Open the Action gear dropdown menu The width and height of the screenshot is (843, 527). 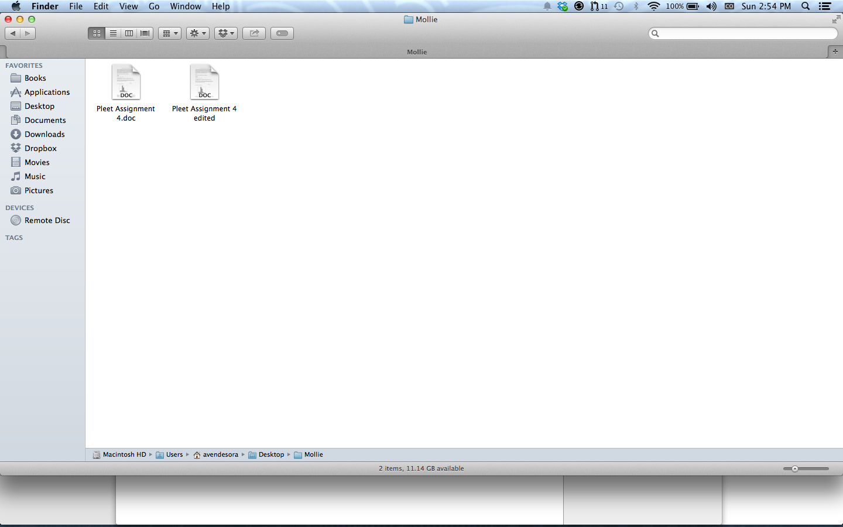[x=197, y=33]
